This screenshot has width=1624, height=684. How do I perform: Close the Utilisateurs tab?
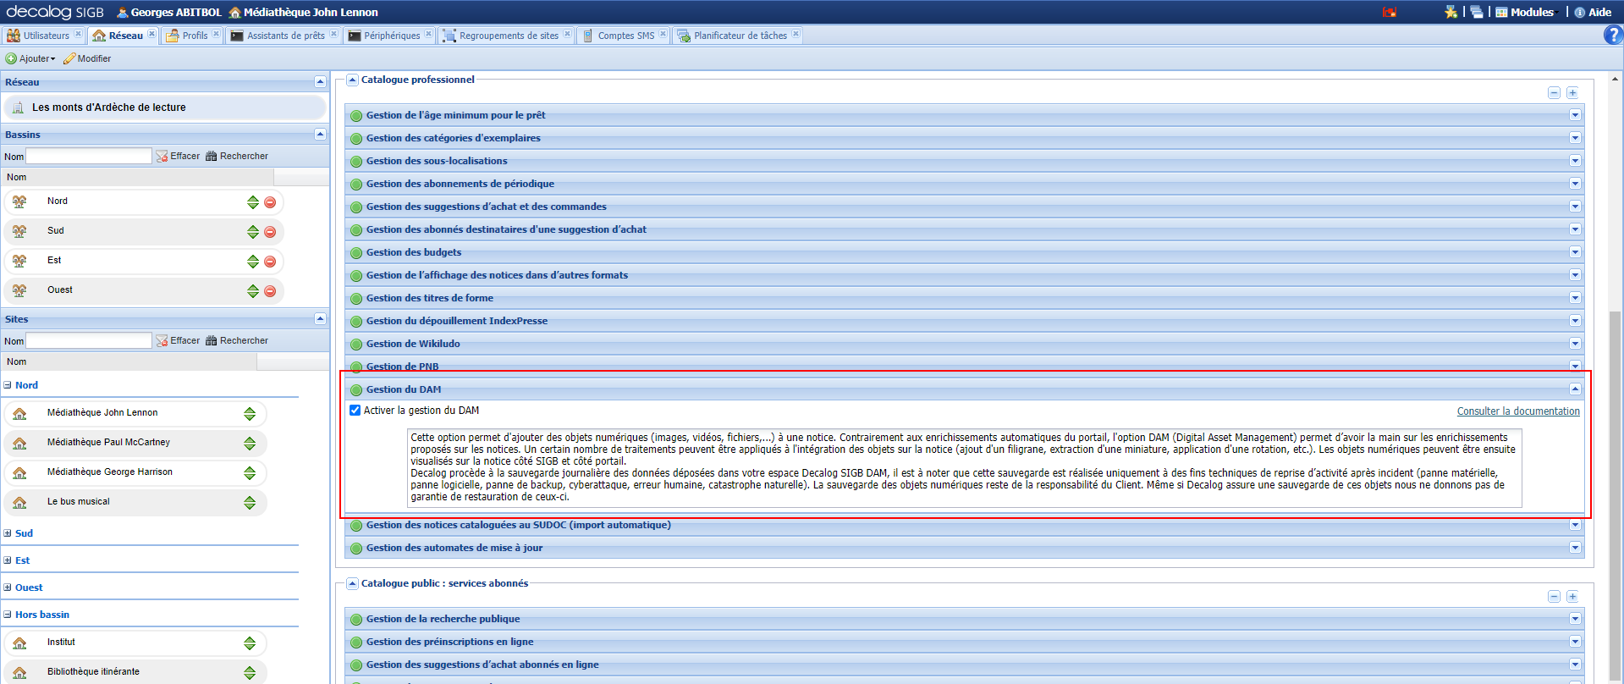click(x=78, y=34)
